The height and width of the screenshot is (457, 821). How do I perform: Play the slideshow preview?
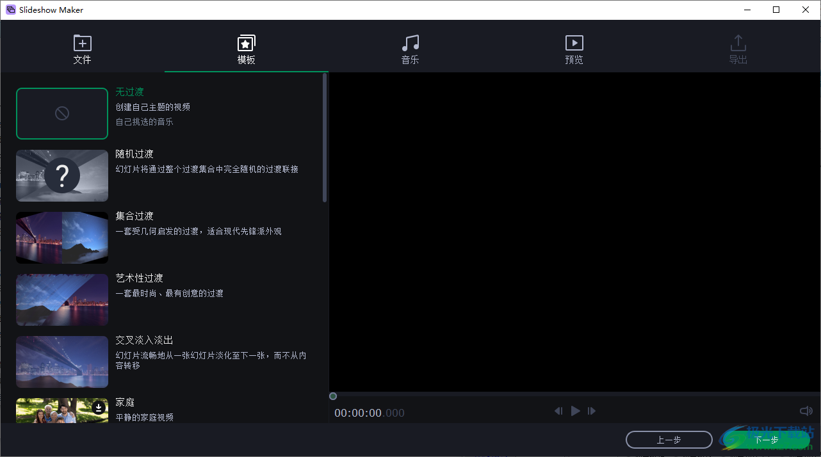(575, 411)
